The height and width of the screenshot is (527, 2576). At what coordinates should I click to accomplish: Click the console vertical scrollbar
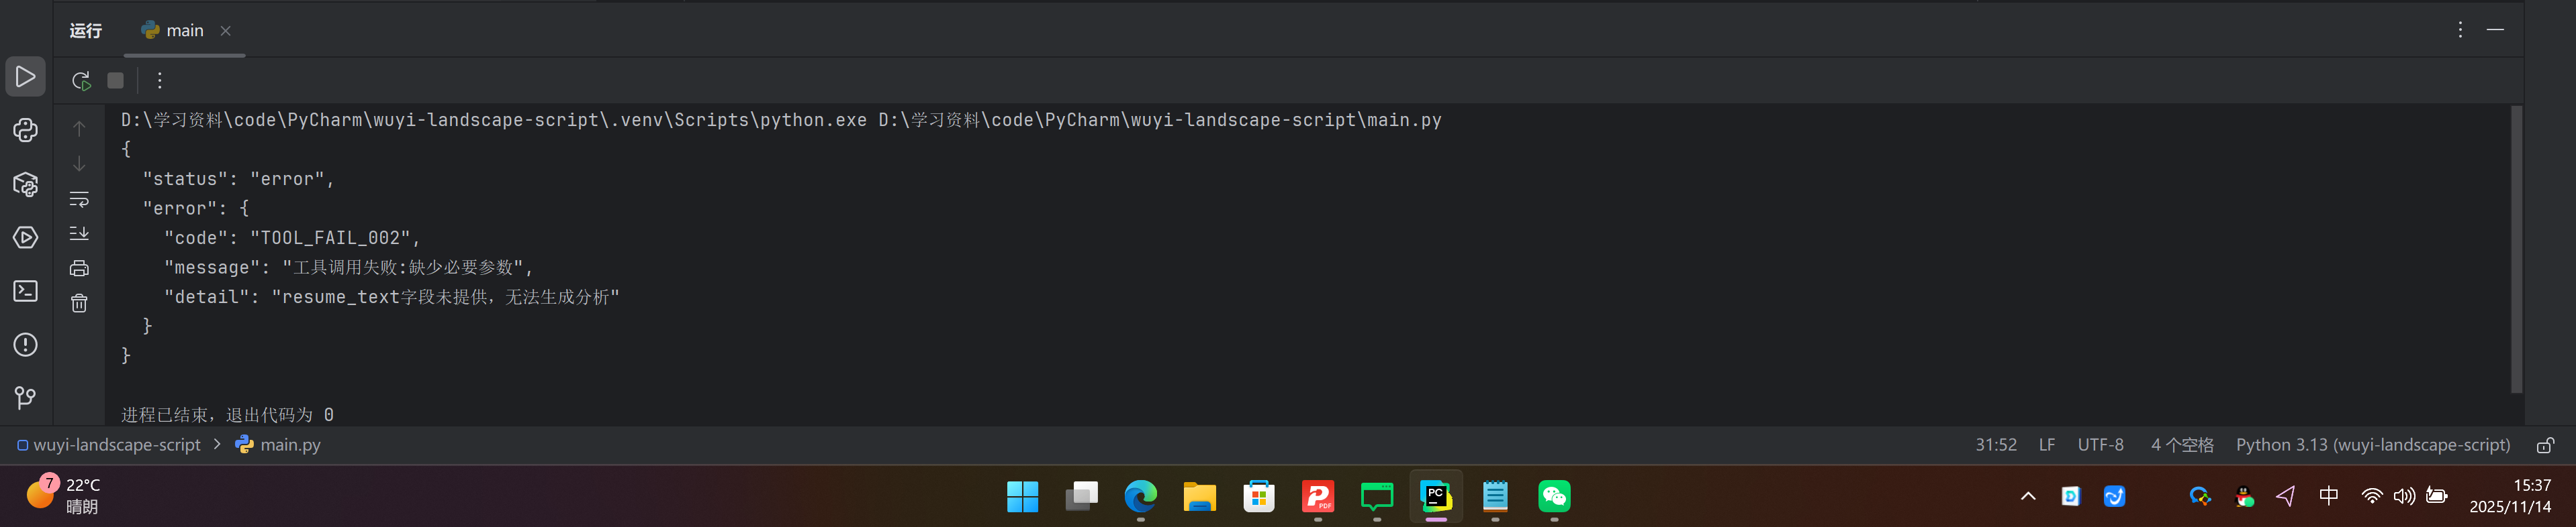(2516, 249)
